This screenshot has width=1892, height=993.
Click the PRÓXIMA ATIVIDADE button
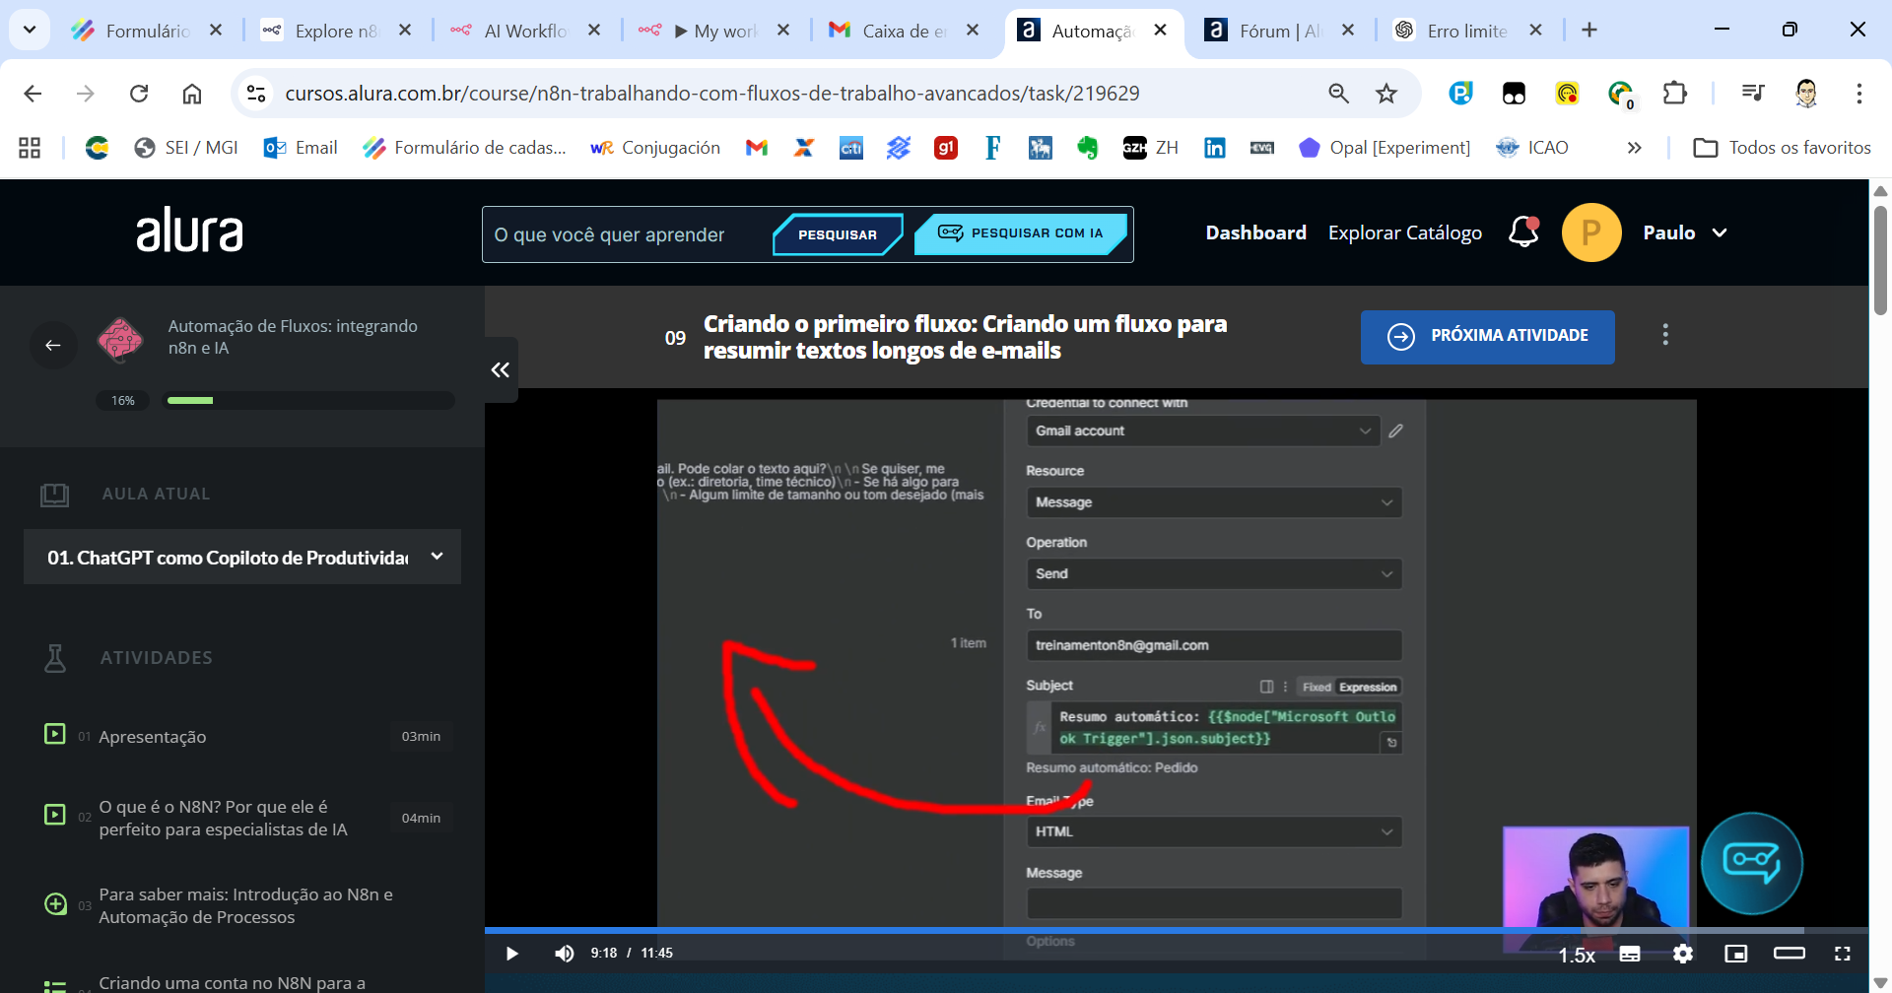pyautogui.click(x=1487, y=336)
